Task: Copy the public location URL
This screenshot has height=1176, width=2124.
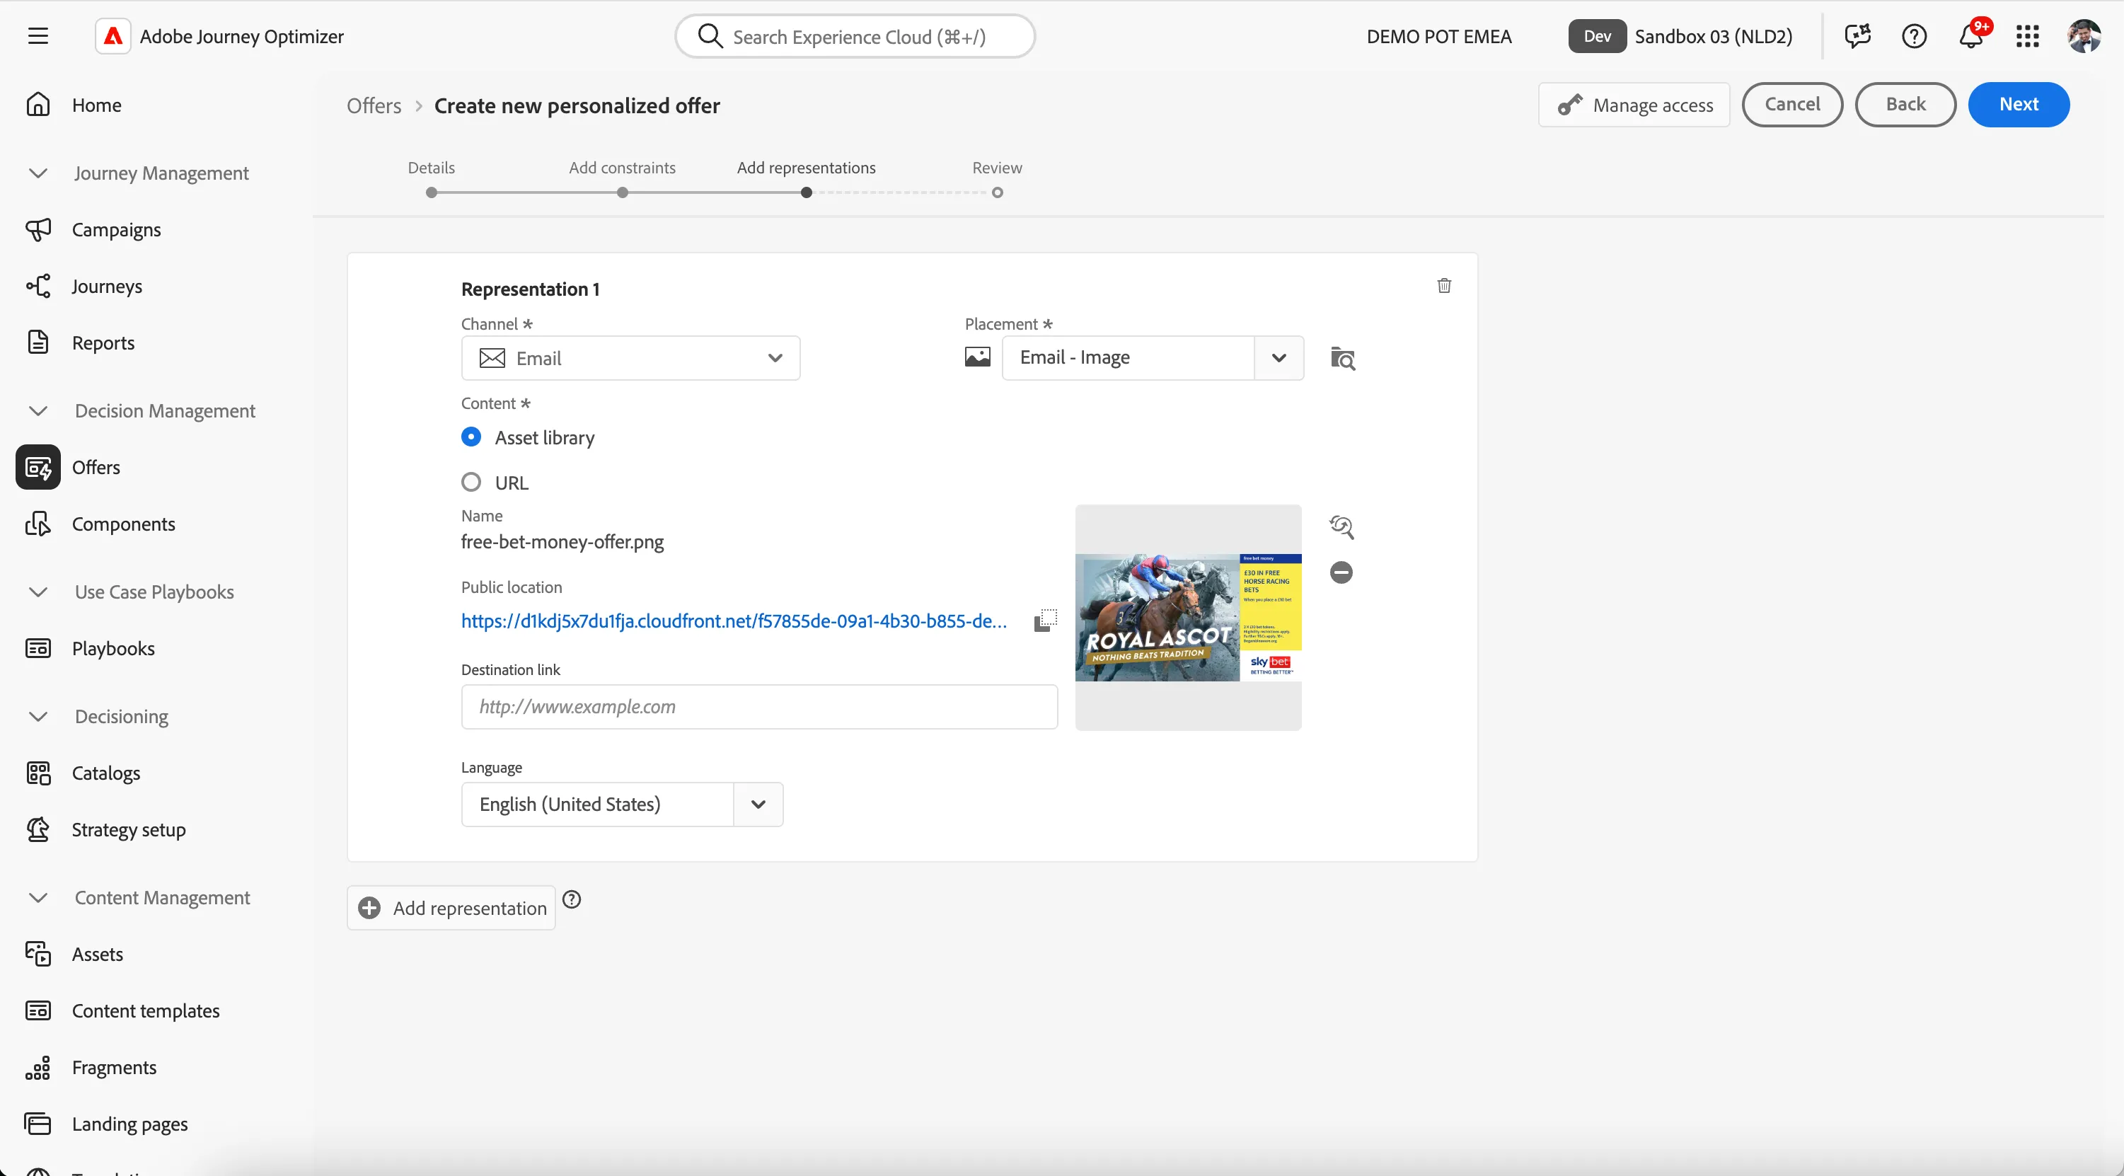Action: point(1046,620)
